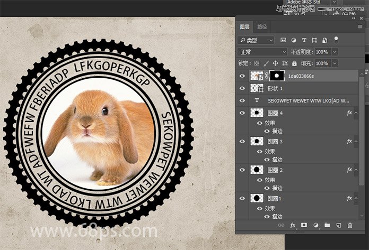Screen dimensions: 369x250
Task: Toggle 效果 visibility under 圆圈 4
Action: click(260, 123)
